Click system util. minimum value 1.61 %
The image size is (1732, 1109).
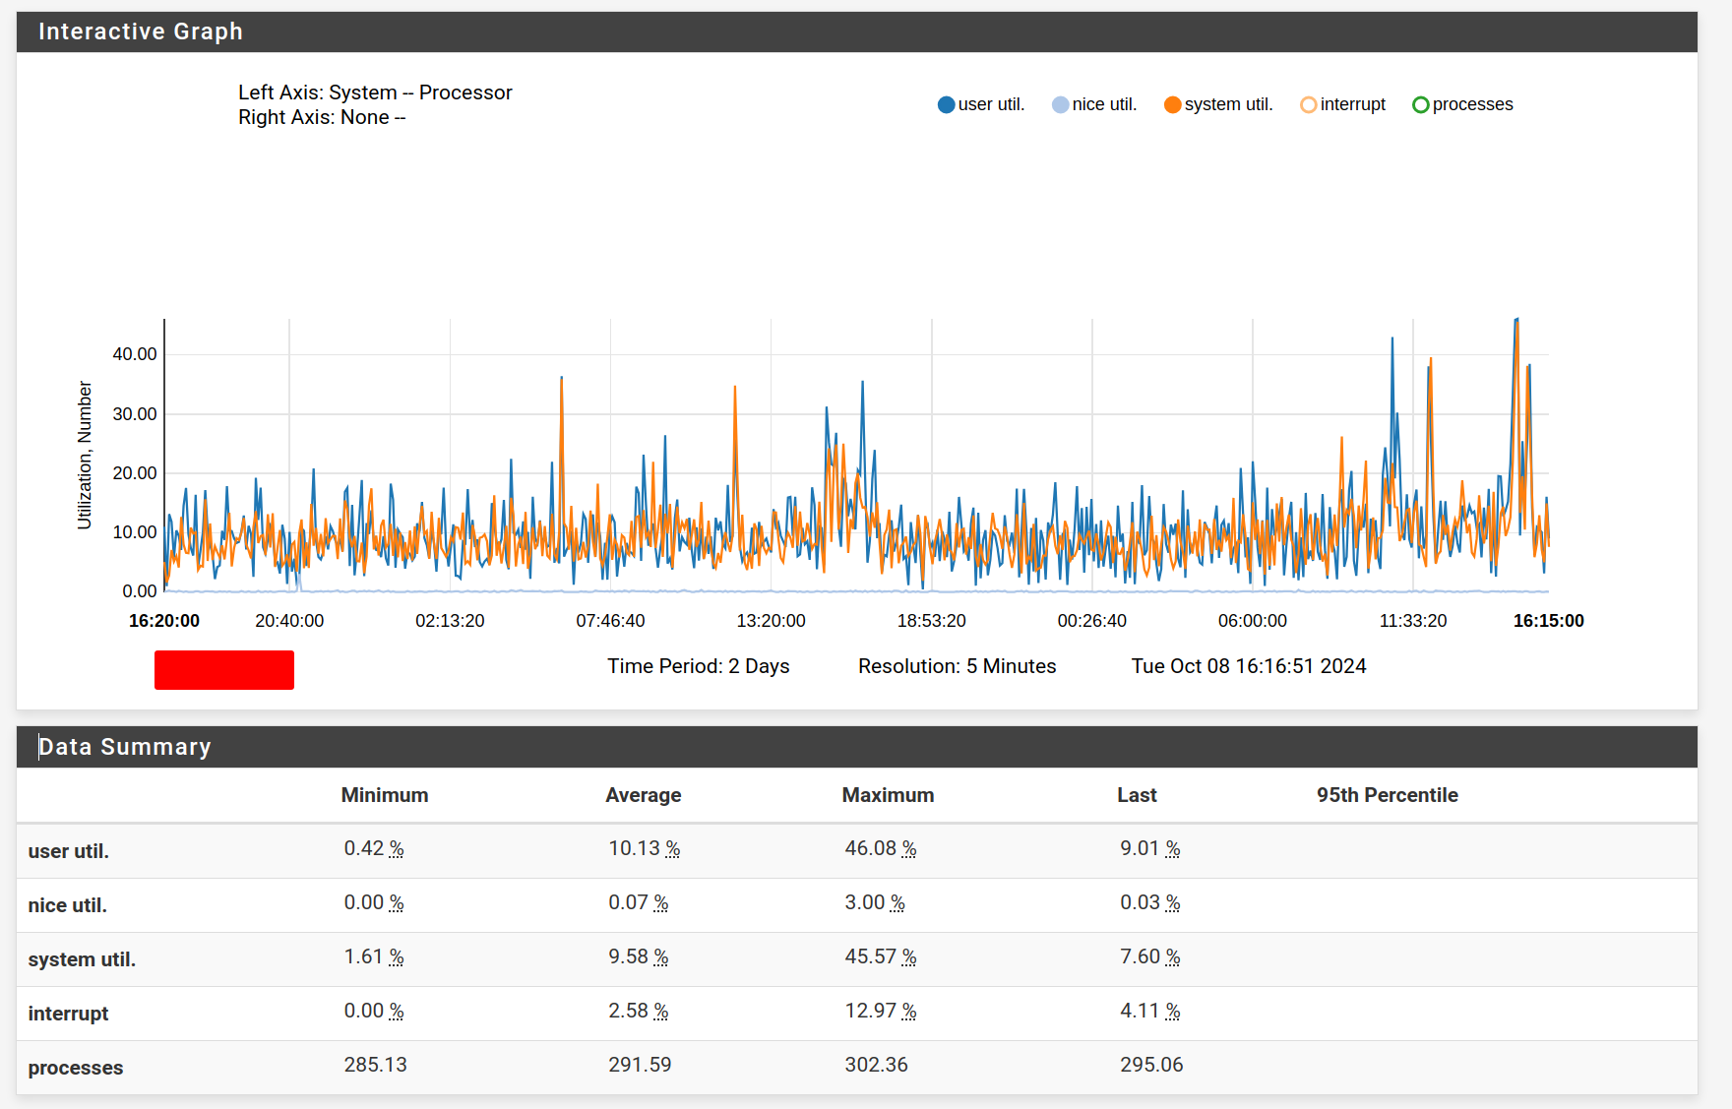374,956
